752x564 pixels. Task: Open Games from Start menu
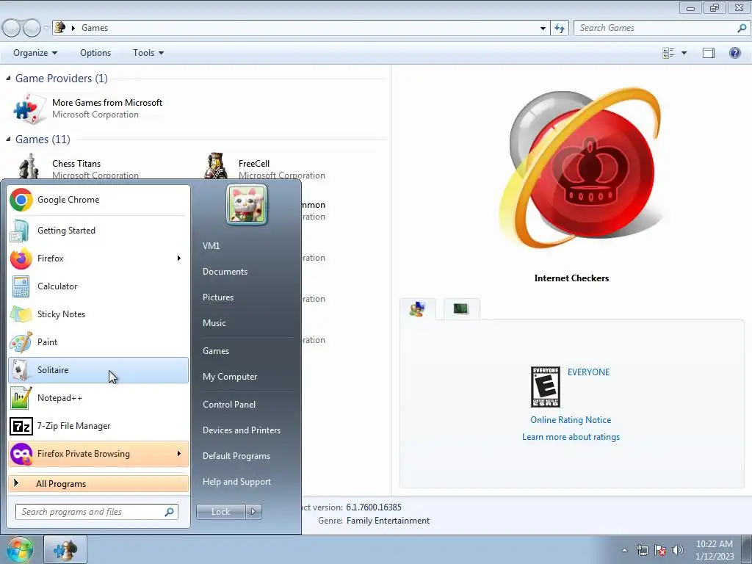(216, 350)
